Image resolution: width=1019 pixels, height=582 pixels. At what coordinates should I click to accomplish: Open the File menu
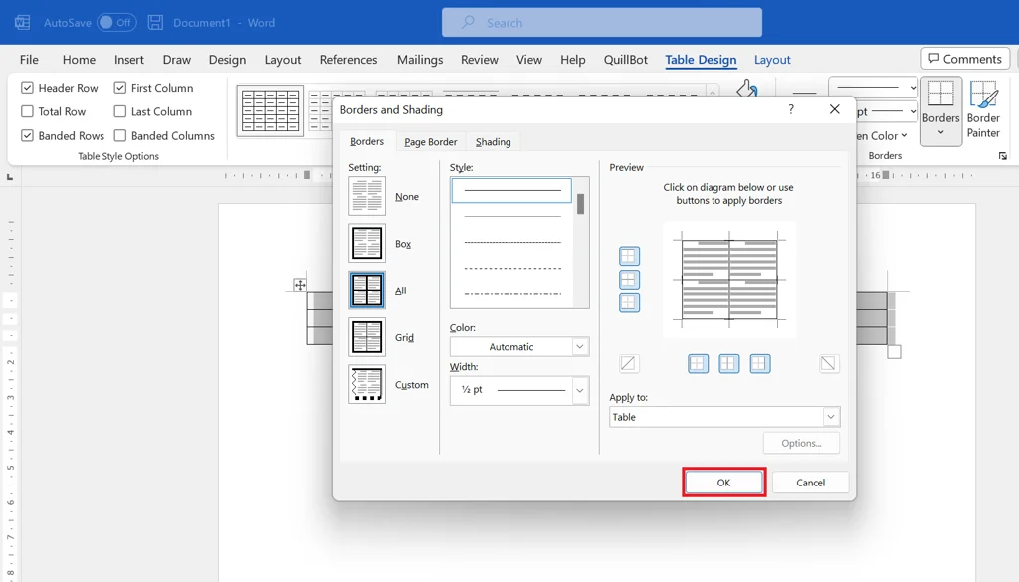click(29, 59)
